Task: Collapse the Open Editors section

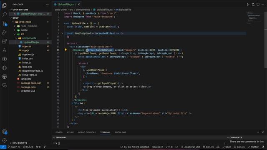Action: tap(11, 10)
